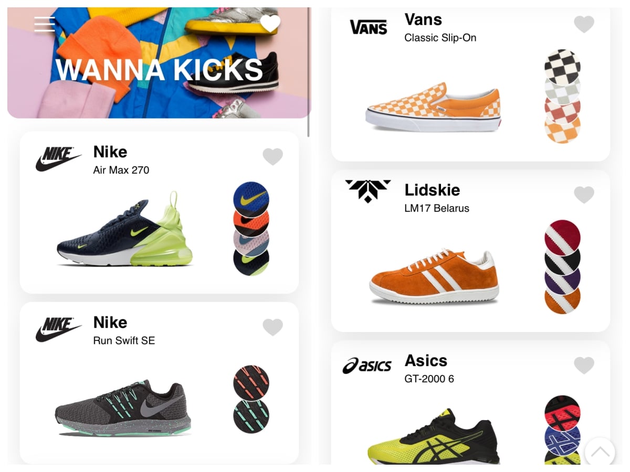Image resolution: width=630 pixels, height=472 pixels.
Task: Tap the Vans brand logo
Action: click(369, 27)
